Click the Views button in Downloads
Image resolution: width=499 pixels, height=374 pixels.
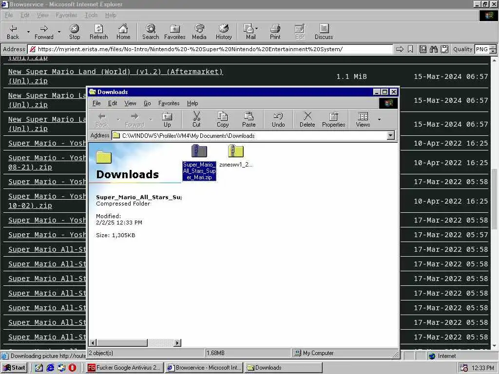click(x=363, y=120)
